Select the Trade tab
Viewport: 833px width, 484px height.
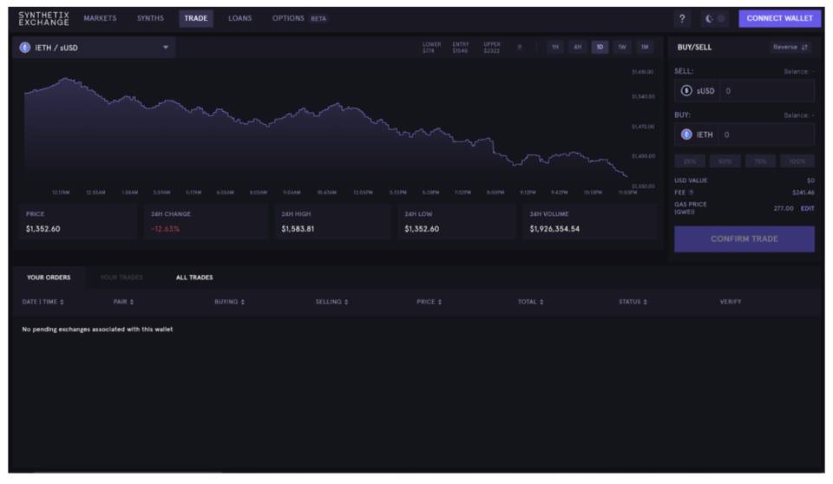(196, 18)
